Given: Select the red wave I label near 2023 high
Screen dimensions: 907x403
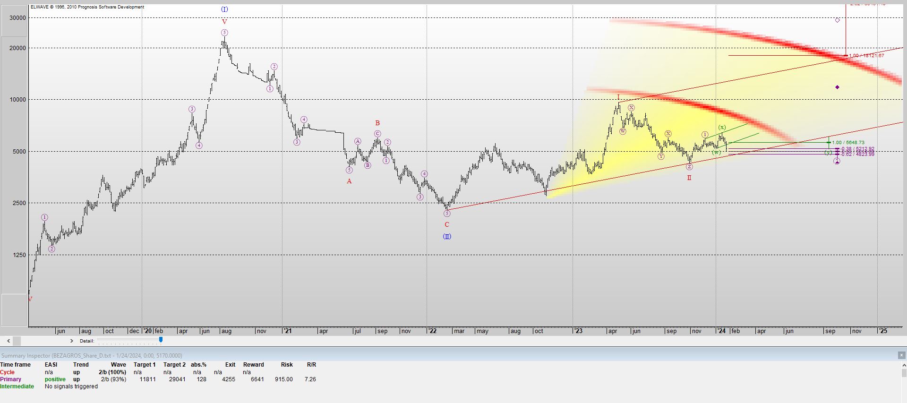Looking at the screenshot, I should tap(618, 97).
